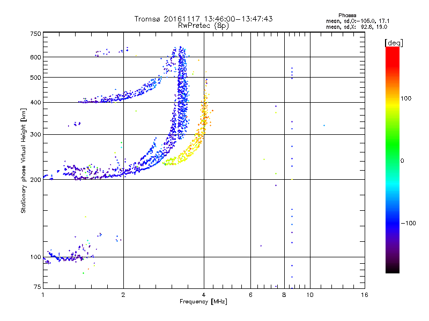
Task: Click the '400' height axis label
Action: [35, 103]
